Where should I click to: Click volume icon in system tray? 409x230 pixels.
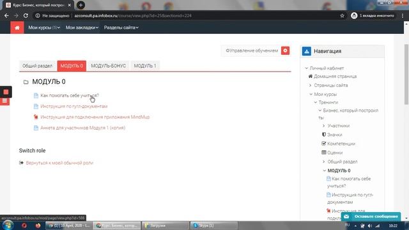[x=370, y=226]
